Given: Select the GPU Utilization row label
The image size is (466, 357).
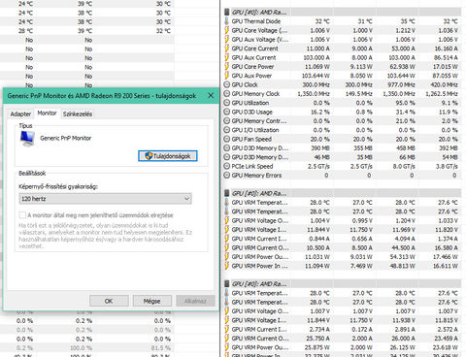Looking at the screenshot, I should click(250, 103).
